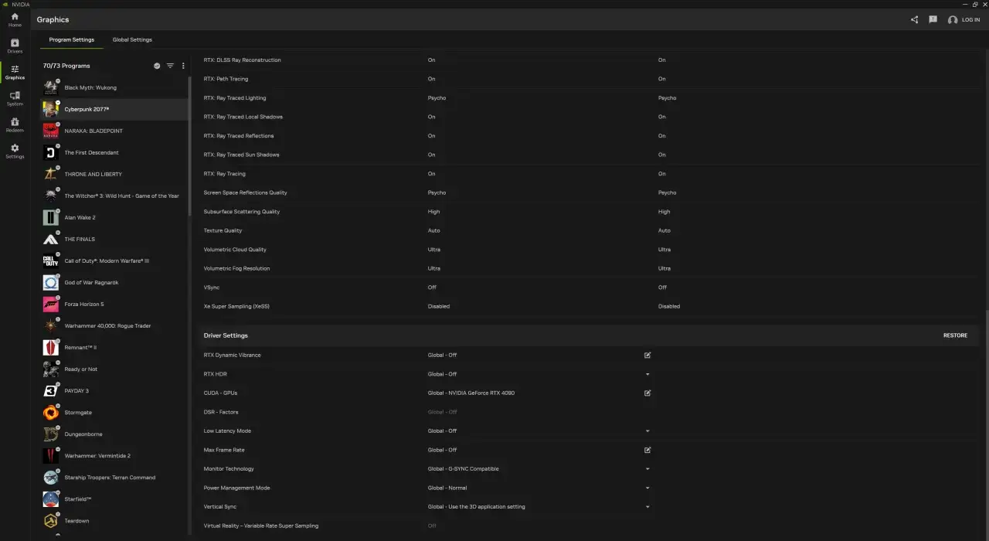Open the Drivers section
The height and width of the screenshot is (541, 989).
pos(15,46)
